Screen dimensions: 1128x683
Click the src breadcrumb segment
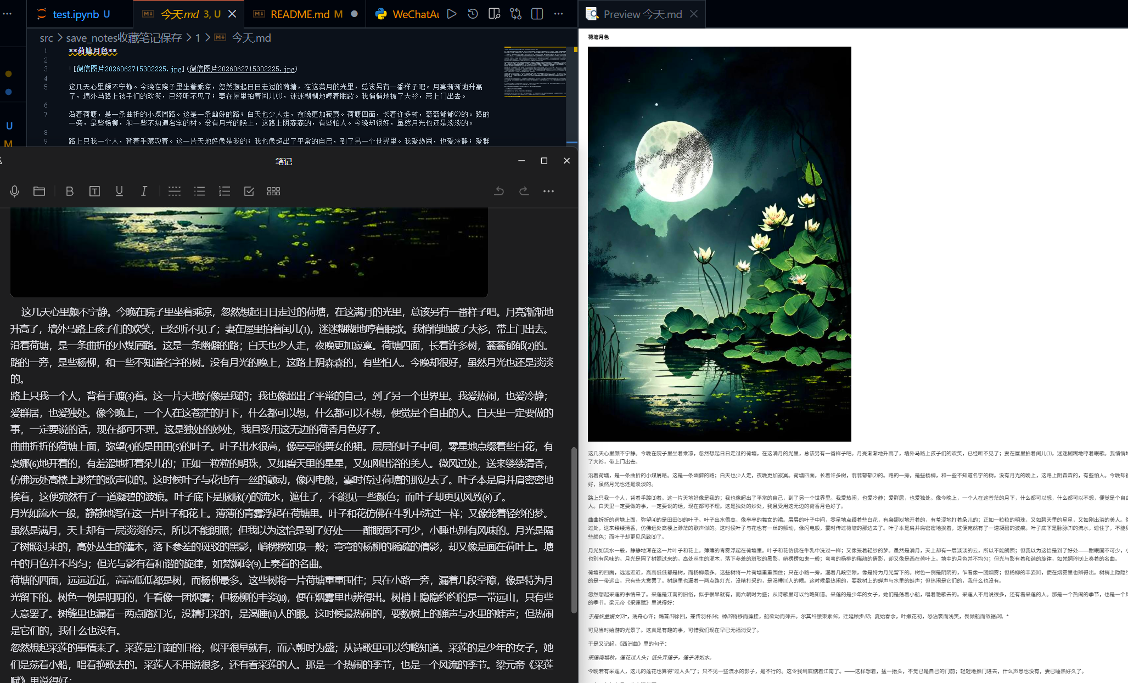[x=46, y=38]
